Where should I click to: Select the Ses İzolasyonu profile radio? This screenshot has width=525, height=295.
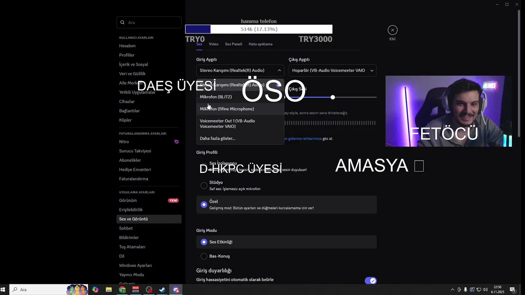[204, 166]
